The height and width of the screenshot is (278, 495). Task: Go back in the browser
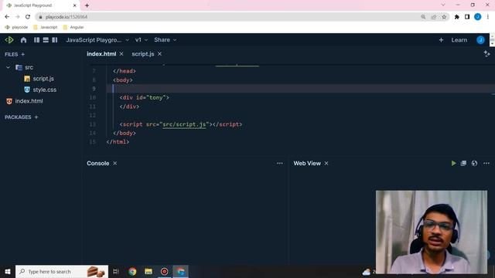click(7, 17)
